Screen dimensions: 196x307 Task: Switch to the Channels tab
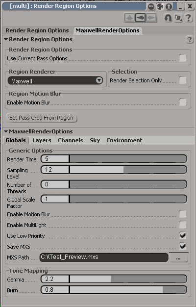click(x=71, y=140)
